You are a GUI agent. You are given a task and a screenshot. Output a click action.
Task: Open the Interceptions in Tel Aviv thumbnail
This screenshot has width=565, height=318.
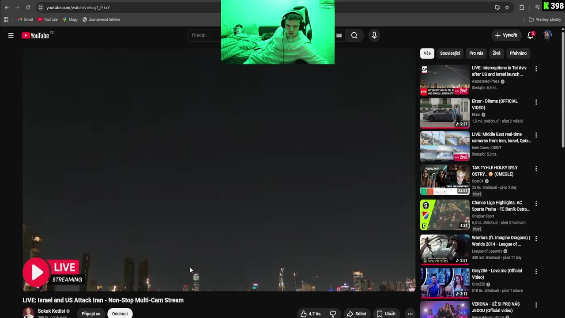(444, 80)
